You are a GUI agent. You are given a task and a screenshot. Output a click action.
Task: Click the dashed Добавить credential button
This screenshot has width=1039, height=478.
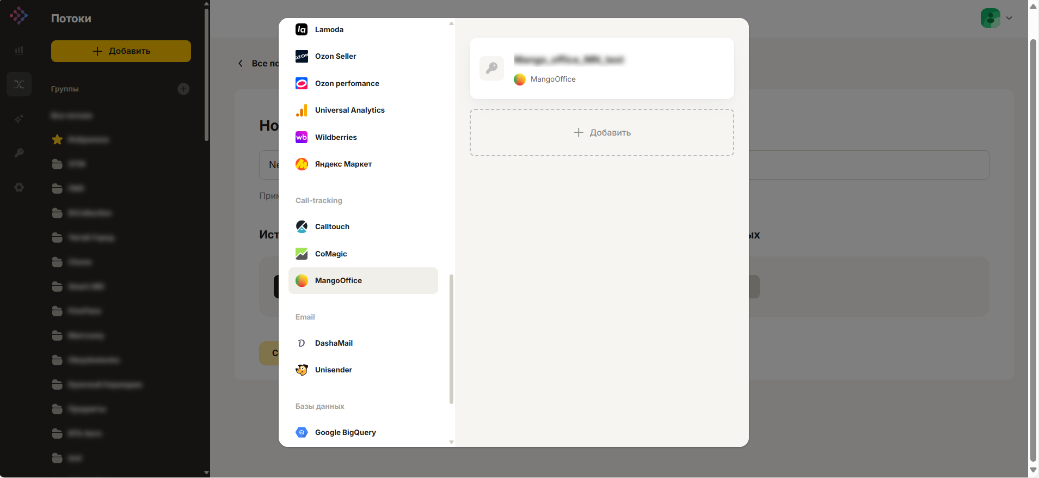(602, 132)
